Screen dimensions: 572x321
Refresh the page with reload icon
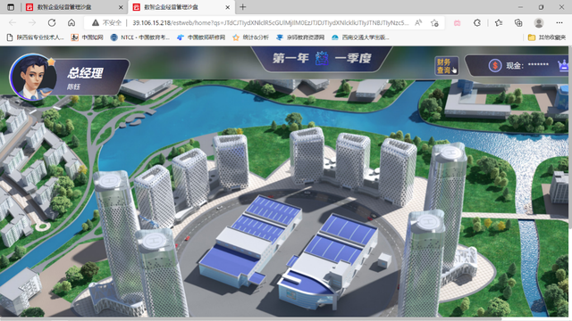pyautogui.click(x=52, y=23)
